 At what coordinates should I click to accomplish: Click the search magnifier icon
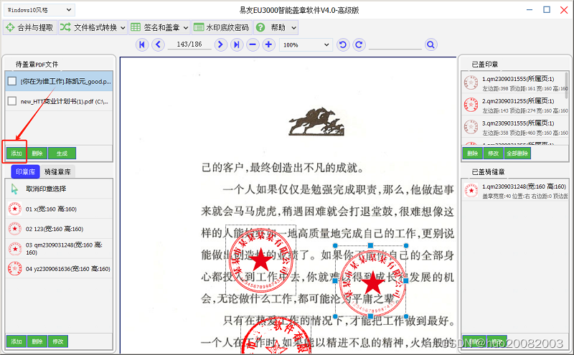click(x=431, y=44)
